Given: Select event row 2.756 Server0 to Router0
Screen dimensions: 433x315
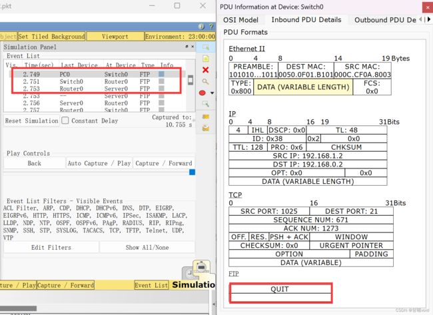Looking at the screenshot, I should coord(95,103).
